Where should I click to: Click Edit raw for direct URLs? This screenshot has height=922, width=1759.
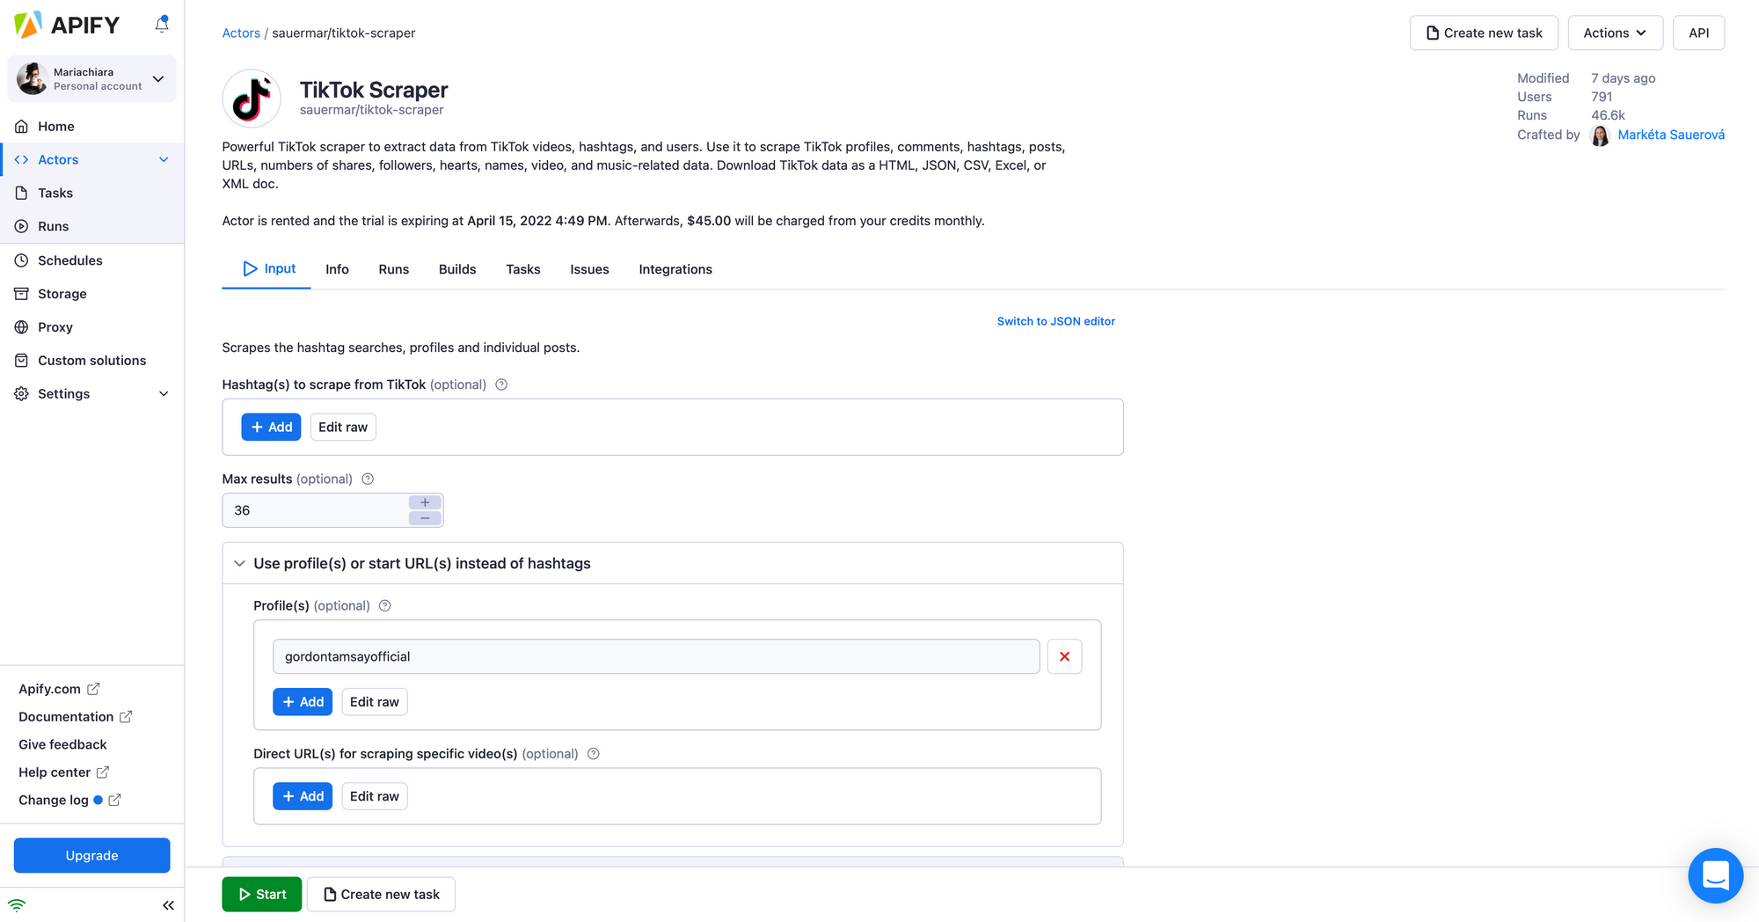coord(375,796)
